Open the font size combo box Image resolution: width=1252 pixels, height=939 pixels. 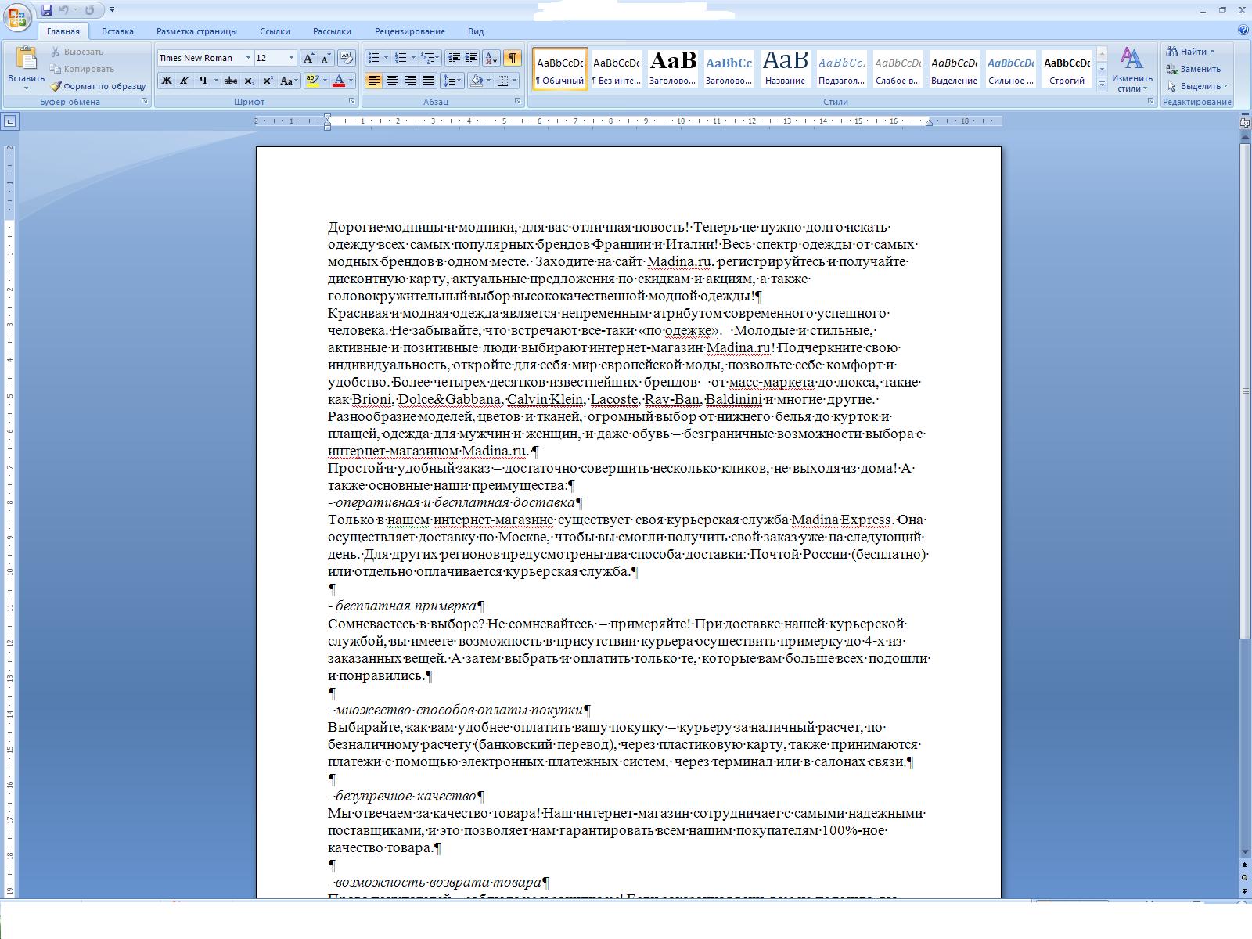coord(275,58)
